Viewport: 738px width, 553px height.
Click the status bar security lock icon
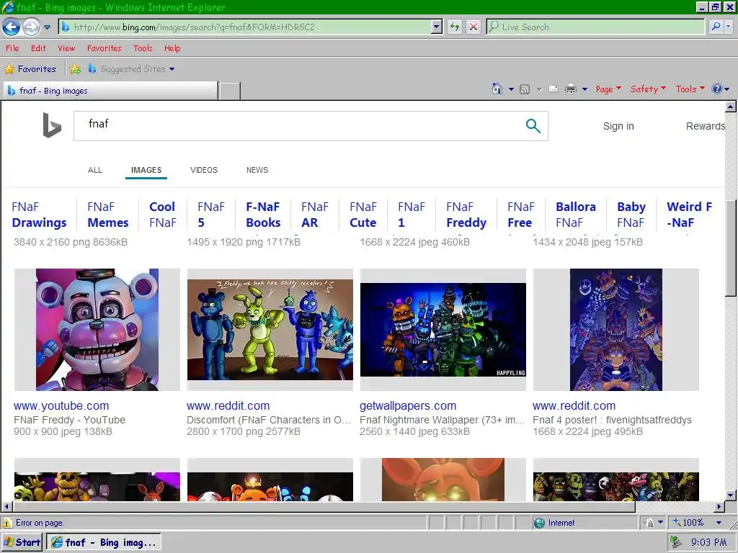tap(649, 523)
